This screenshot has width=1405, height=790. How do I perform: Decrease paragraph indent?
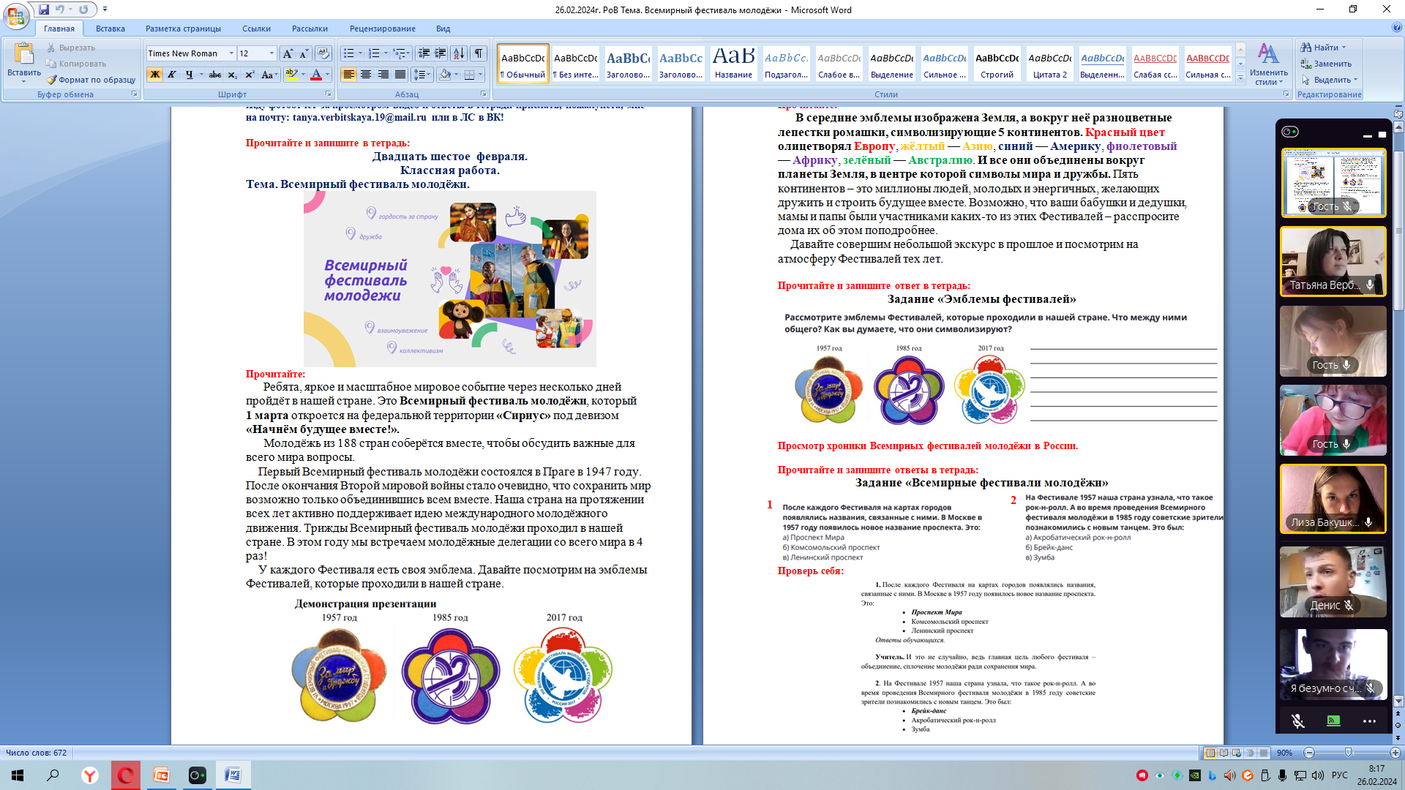pos(424,53)
